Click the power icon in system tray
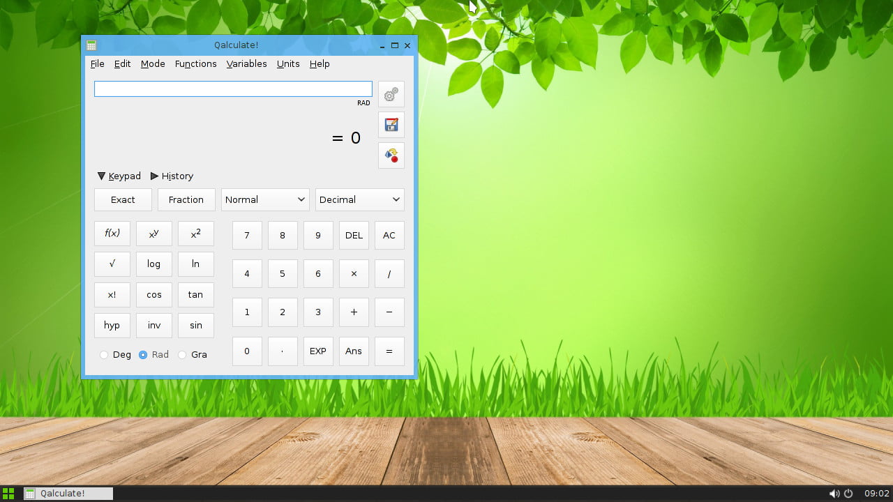Screen dimensions: 893x502 pyautogui.click(x=848, y=494)
